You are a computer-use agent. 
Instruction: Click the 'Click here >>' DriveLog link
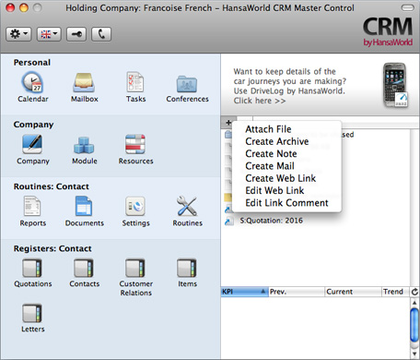[x=260, y=101]
